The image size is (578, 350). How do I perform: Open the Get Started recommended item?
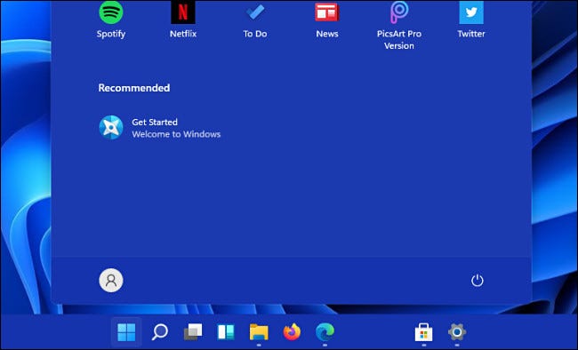(x=159, y=127)
